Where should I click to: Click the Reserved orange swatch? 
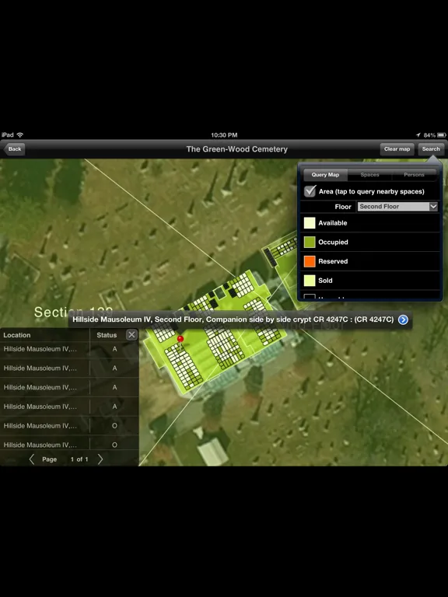(310, 261)
